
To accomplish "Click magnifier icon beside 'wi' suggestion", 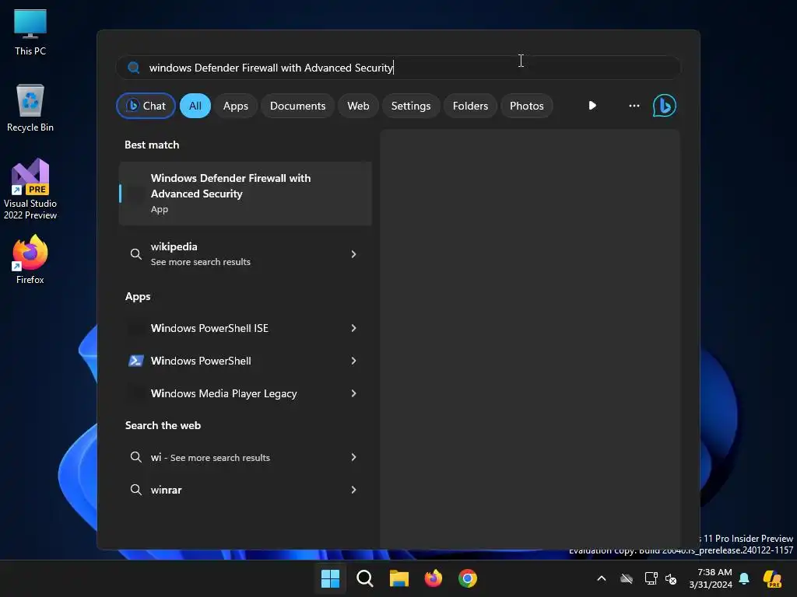I will click(x=135, y=457).
